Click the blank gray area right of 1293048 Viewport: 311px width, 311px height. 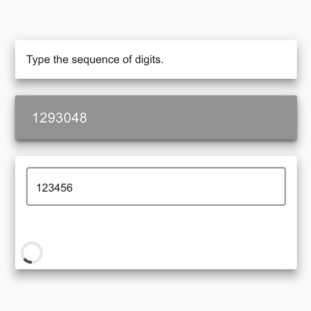coord(191,118)
